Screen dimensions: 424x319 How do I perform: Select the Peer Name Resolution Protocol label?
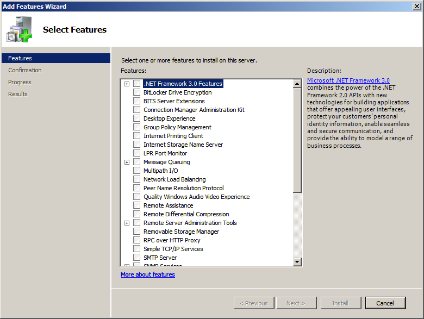coord(184,188)
